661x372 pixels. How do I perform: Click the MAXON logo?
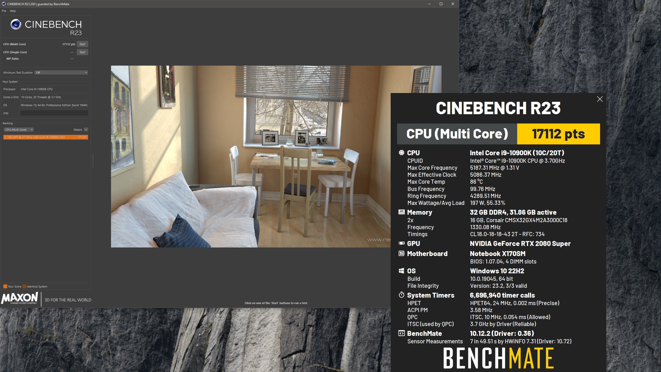(x=20, y=299)
